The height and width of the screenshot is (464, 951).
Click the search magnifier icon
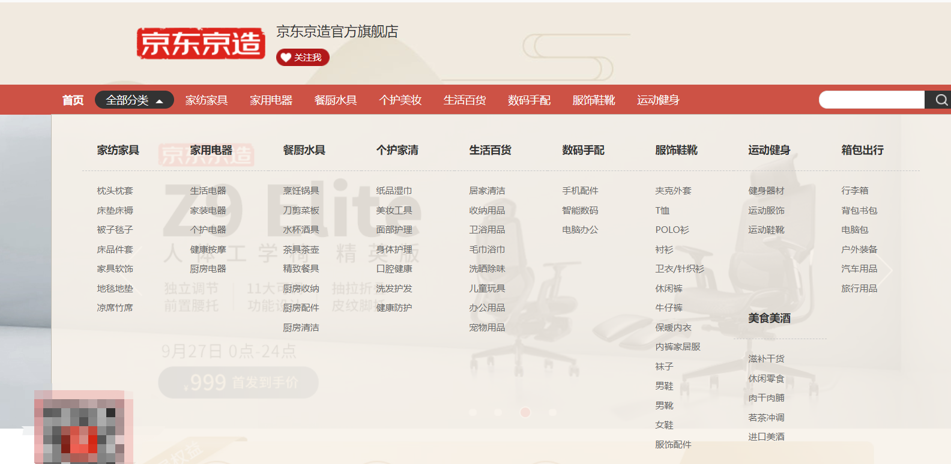941,100
